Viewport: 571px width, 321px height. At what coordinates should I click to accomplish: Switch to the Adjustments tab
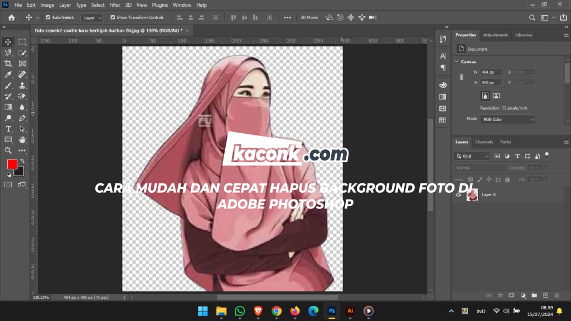(x=495, y=35)
